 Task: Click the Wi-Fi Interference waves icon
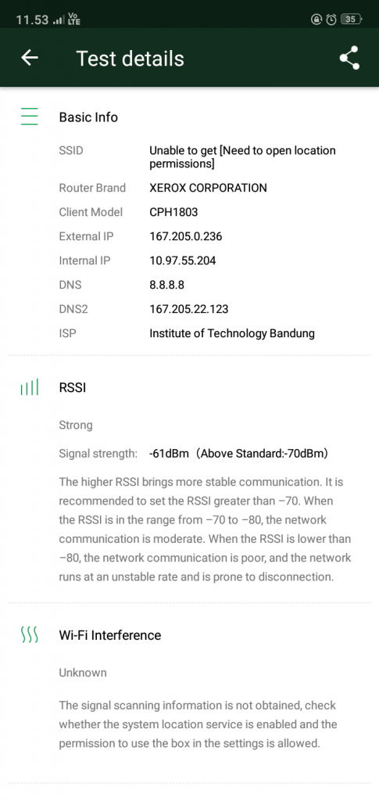pyautogui.click(x=30, y=635)
